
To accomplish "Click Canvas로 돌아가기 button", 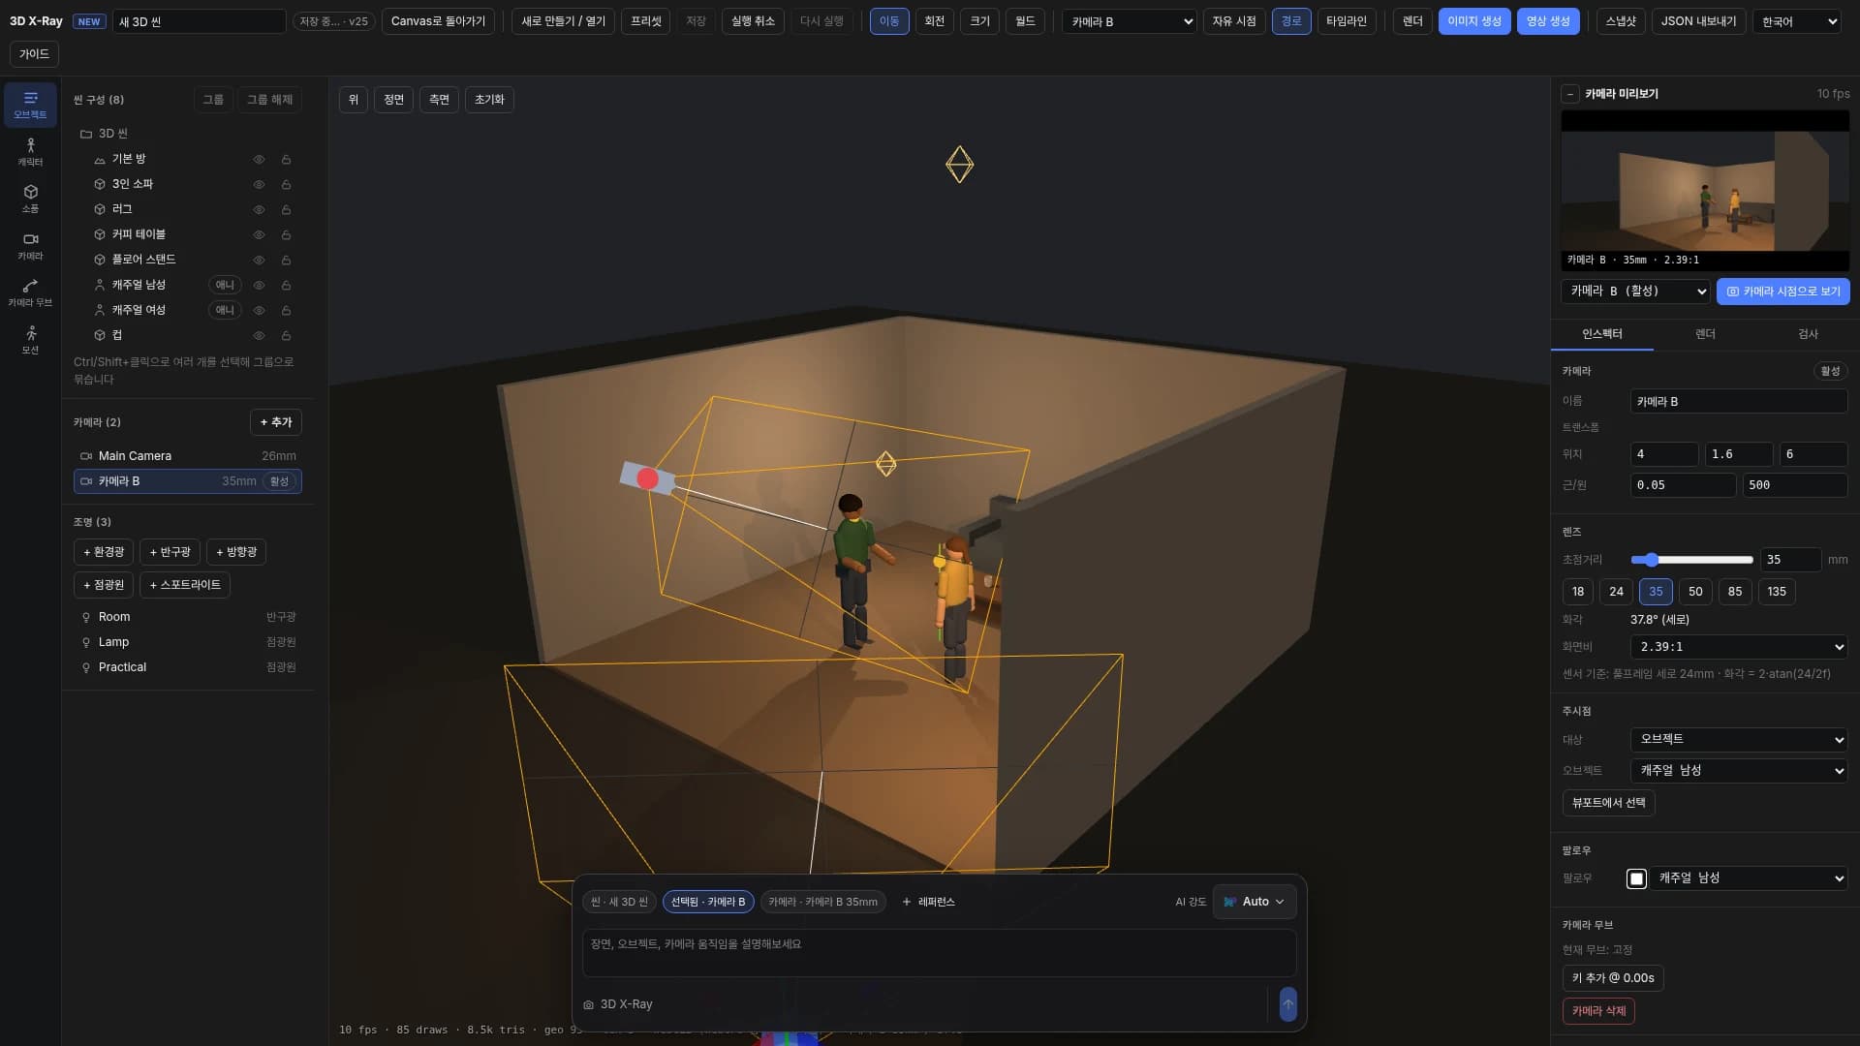I will pos(438,21).
